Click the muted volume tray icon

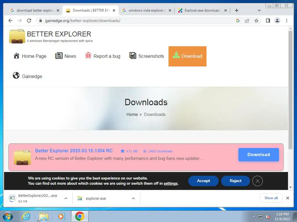pos(268,217)
